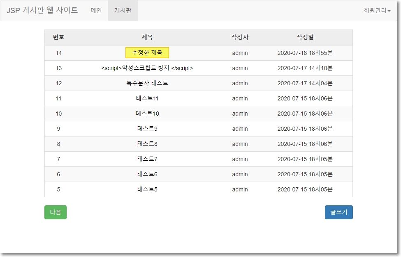The height and width of the screenshot is (257, 401).
Task: Click the date 2020-07-18 18시55분
Action: point(305,53)
